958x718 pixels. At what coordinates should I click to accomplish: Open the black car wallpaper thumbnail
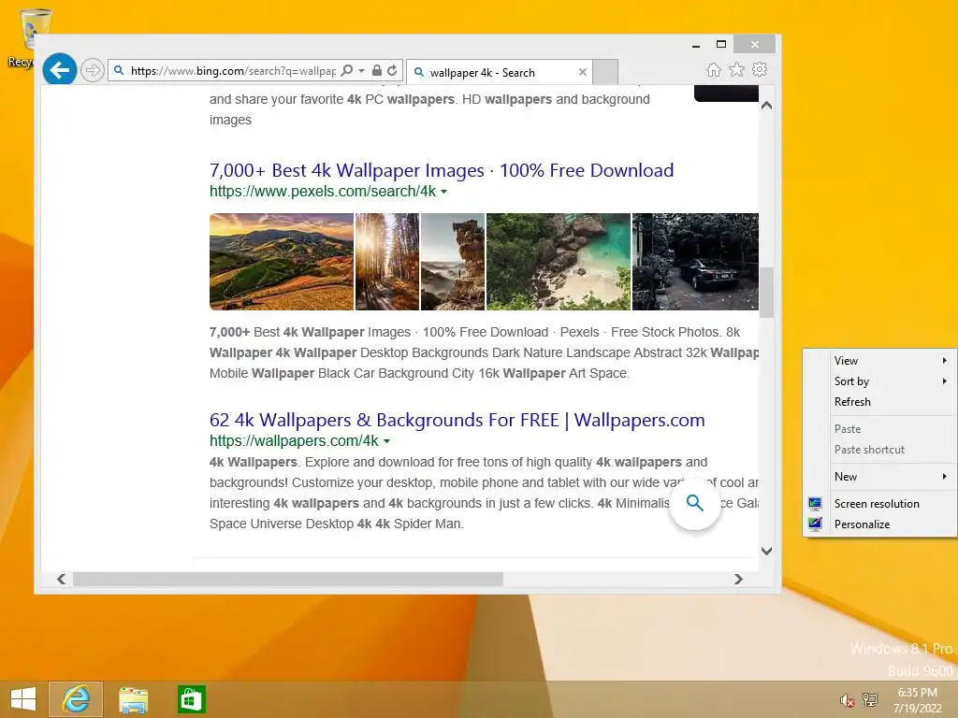pos(695,262)
